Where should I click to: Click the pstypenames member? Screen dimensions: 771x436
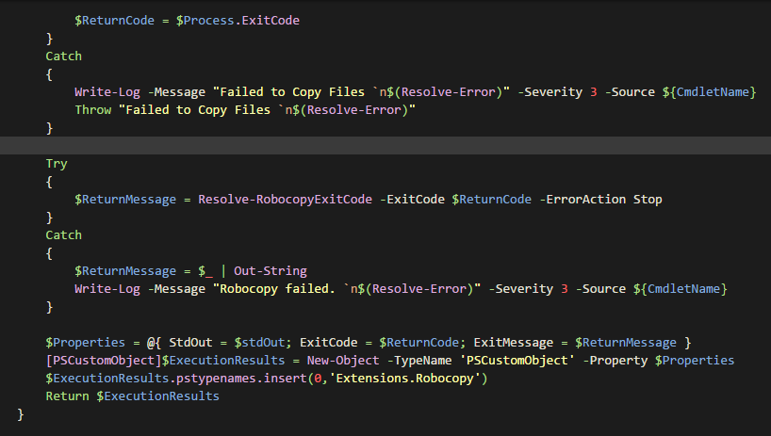216,379
